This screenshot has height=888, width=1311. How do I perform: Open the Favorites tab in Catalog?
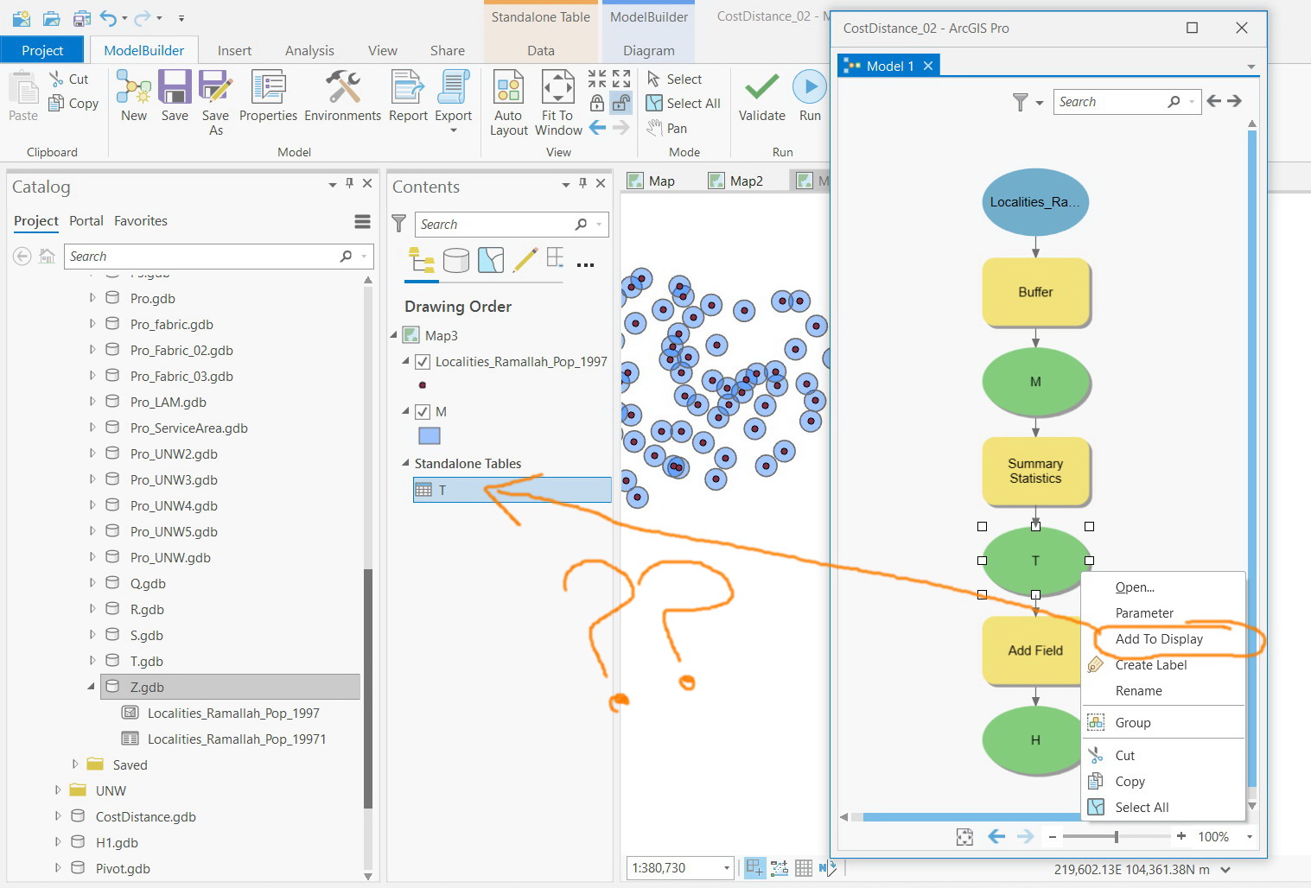tap(141, 221)
